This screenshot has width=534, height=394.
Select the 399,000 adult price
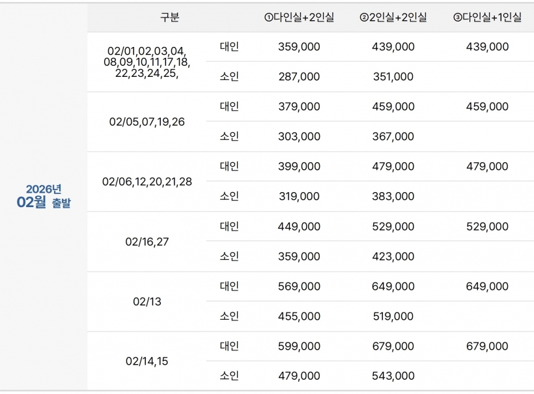click(x=299, y=167)
